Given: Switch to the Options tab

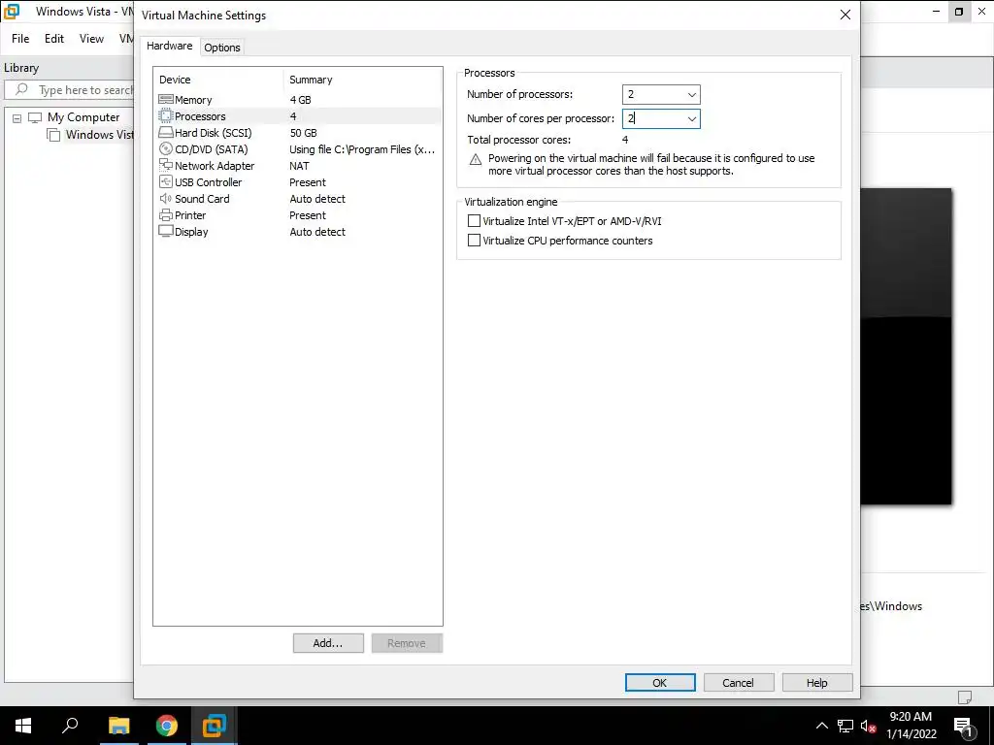Looking at the screenshot, I should pos(222,48).
